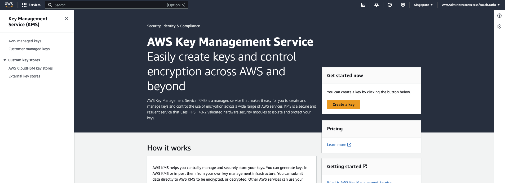The width and height of the screenshot is (505, 183).
Task: Open AWS CloudHSM key stores
Action: click(x=30, y=68)
